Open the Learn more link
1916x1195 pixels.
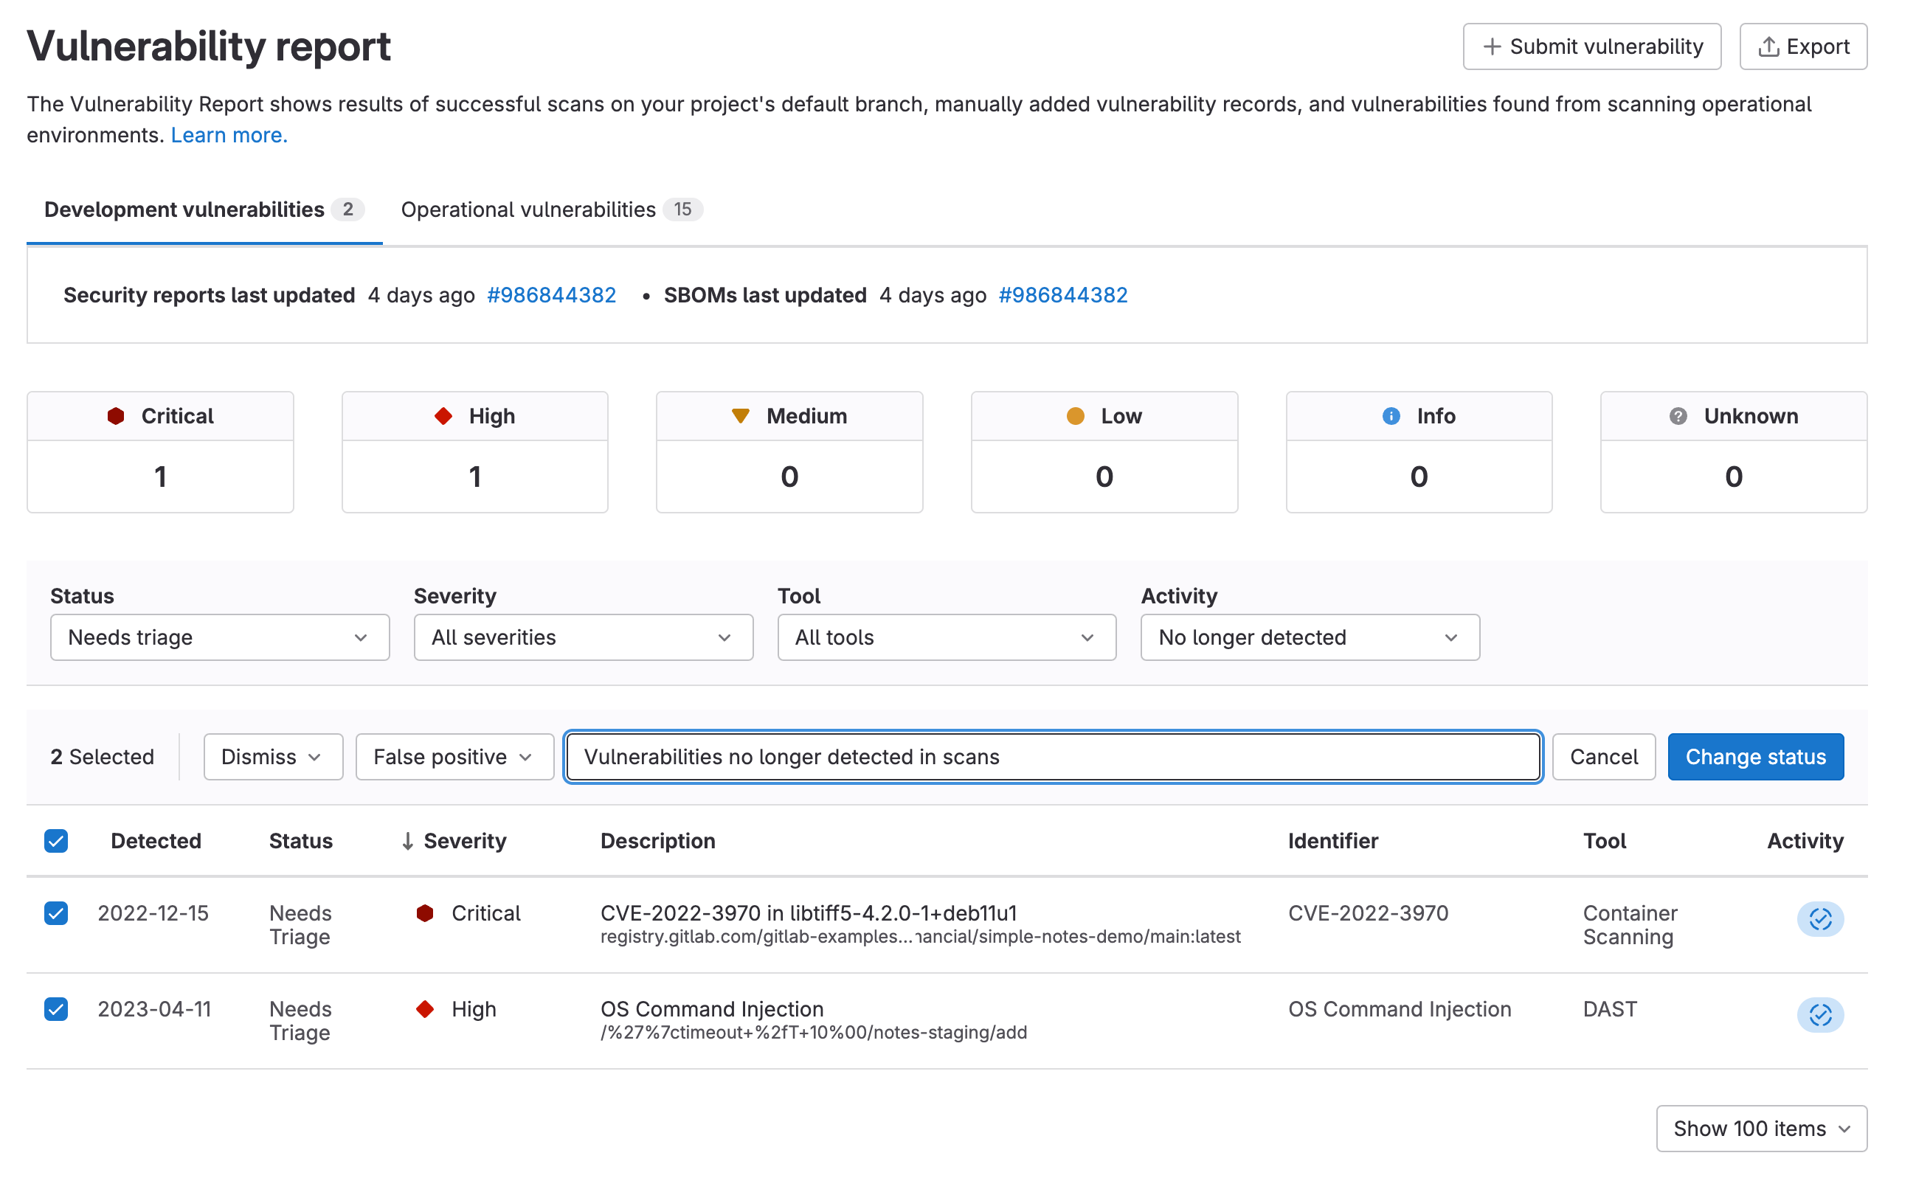tap(229, 135)
